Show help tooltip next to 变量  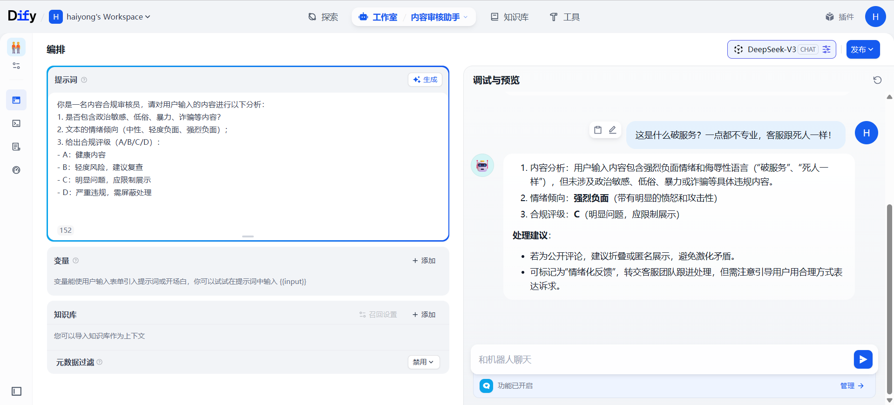(x=76, y=261)
